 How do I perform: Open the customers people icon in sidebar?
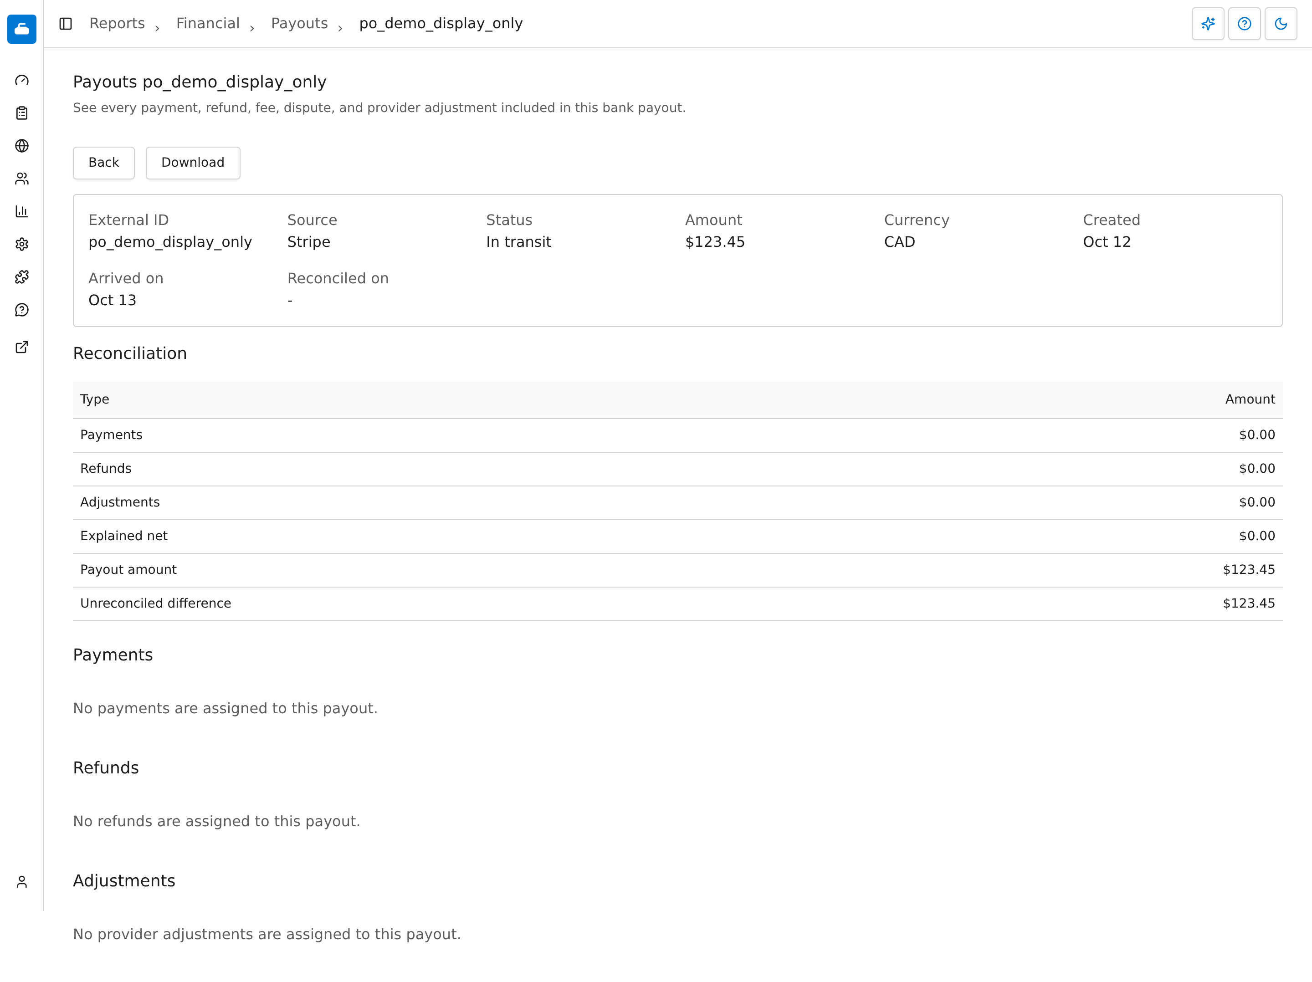coord(22,179)
